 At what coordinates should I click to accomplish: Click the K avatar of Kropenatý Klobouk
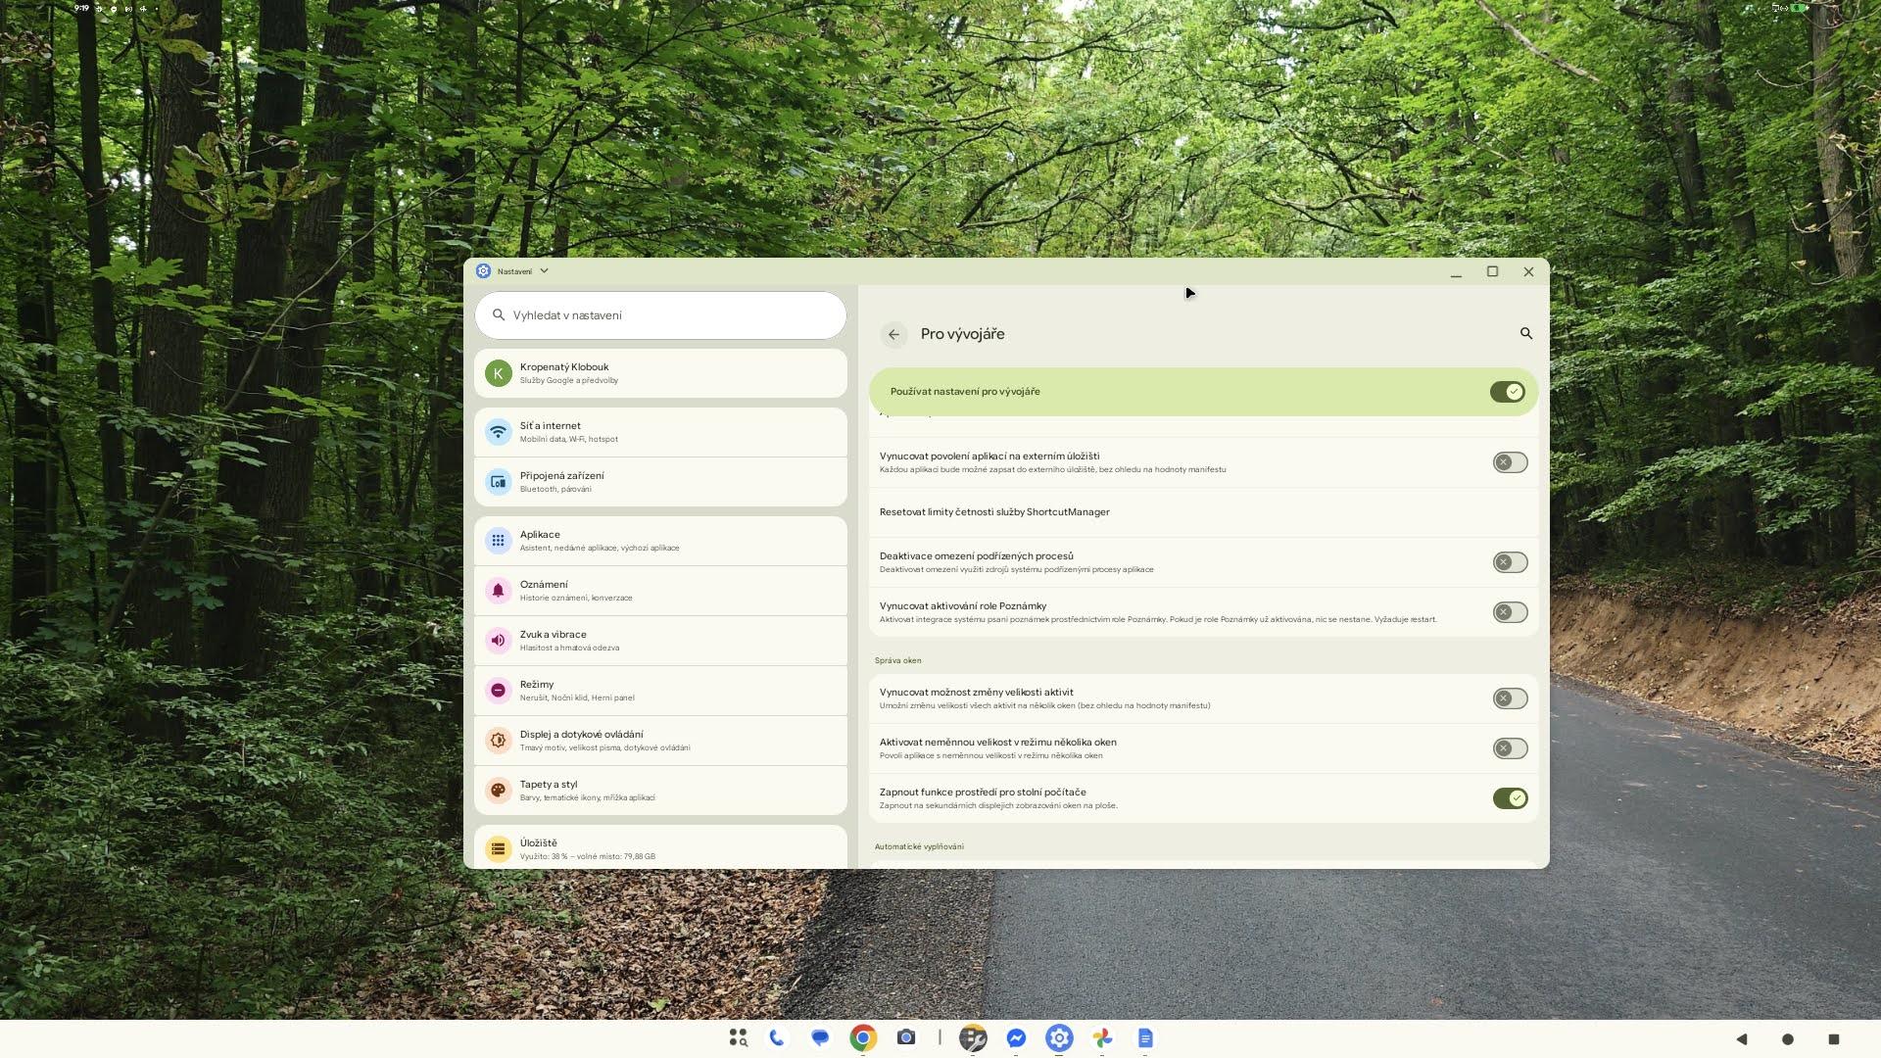coord(499,373)
